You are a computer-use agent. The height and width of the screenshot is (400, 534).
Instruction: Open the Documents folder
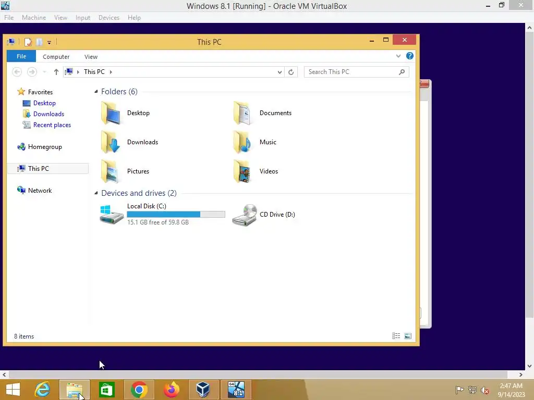pos(262,113)
